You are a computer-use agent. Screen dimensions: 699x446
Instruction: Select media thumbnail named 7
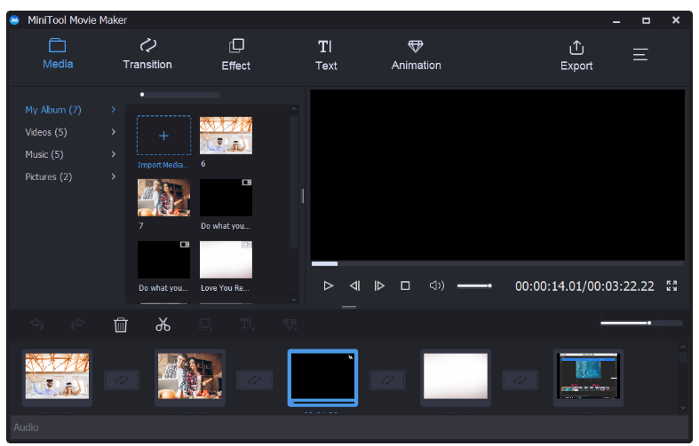point(163,198)
